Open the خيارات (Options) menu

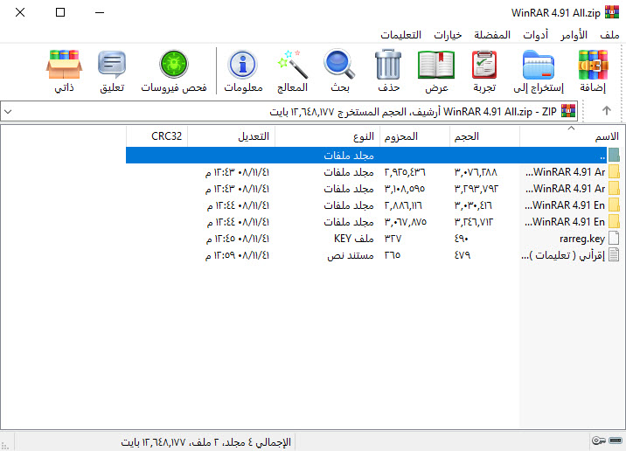[448, 35]
